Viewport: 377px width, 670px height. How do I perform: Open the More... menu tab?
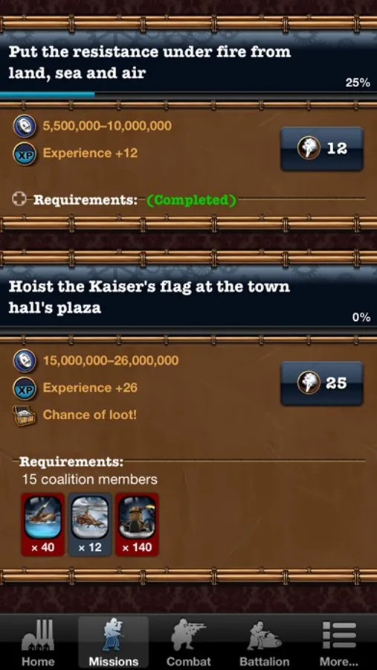339,642
